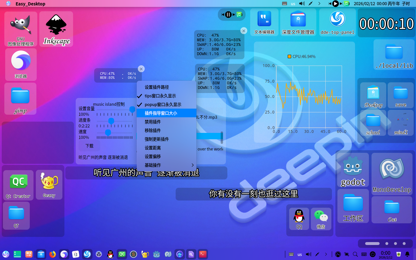Open 微信 (WeChat)
This screenshot has height=260, width=416.
pyautogui.click(x=321, y=219)
